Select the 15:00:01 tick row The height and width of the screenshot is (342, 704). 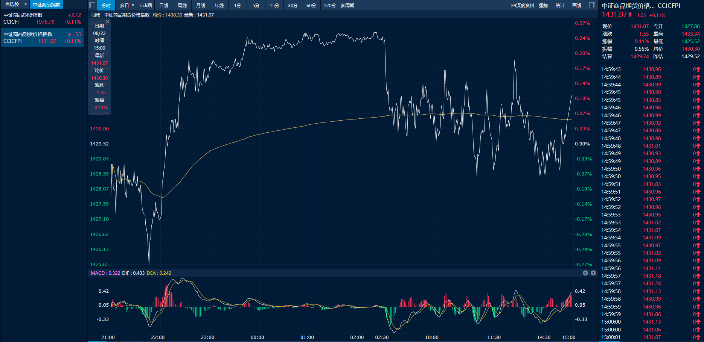point(651,337)
